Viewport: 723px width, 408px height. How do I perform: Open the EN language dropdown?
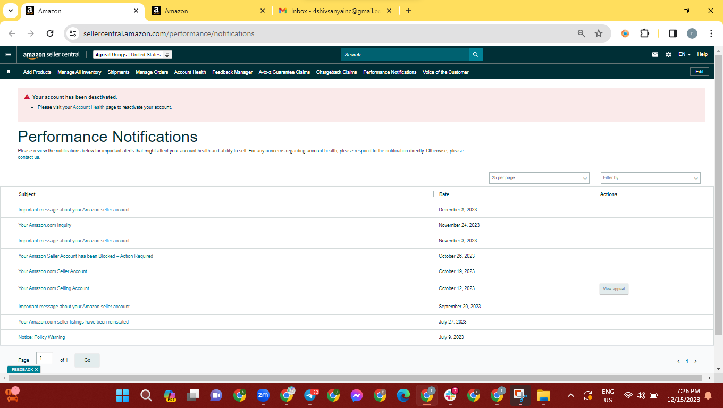coord(684,54)
